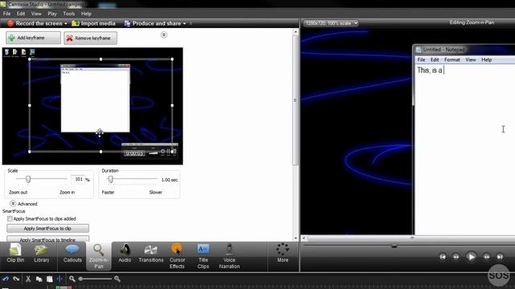
Task: Click the Duration slider handle
Action: 111,179
